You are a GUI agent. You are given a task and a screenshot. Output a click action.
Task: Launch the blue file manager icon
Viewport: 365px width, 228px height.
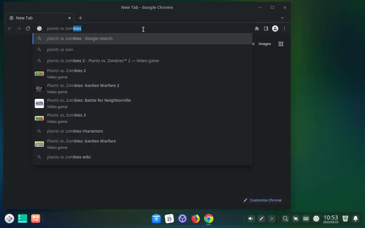click(x=156, y=219)
